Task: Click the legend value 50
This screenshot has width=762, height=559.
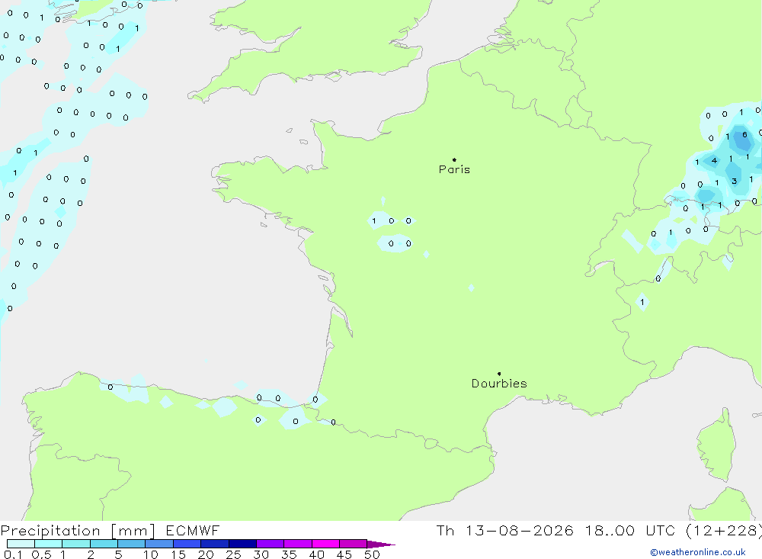Action: coord(373,554)
